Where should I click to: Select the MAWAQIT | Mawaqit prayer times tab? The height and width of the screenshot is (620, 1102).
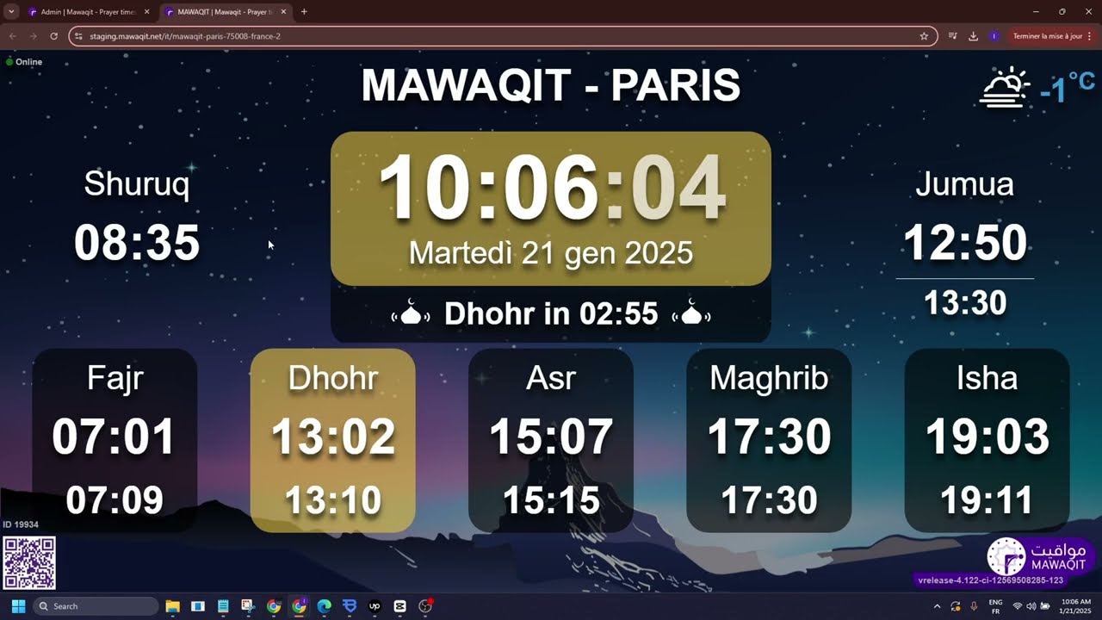pos(225,12)
